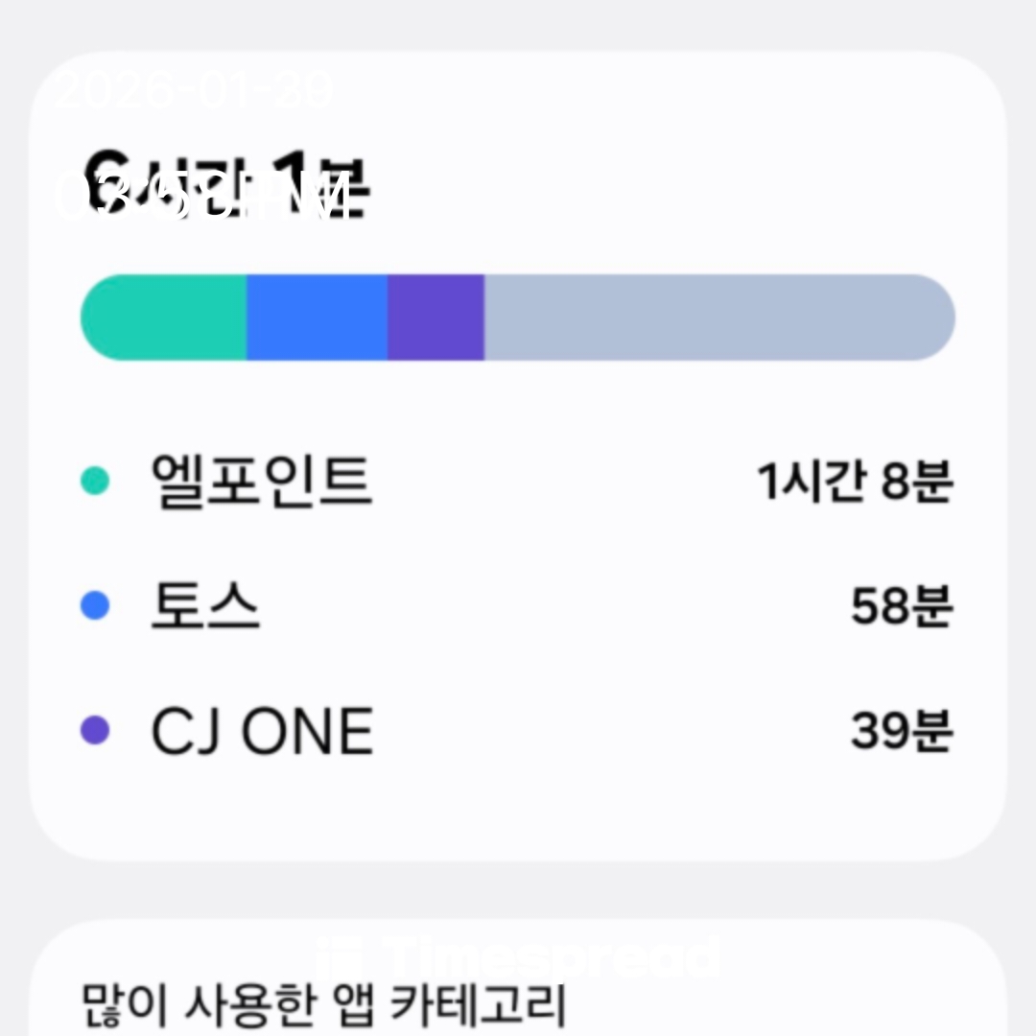Select the blue segment of usage bar

point(317,318)
